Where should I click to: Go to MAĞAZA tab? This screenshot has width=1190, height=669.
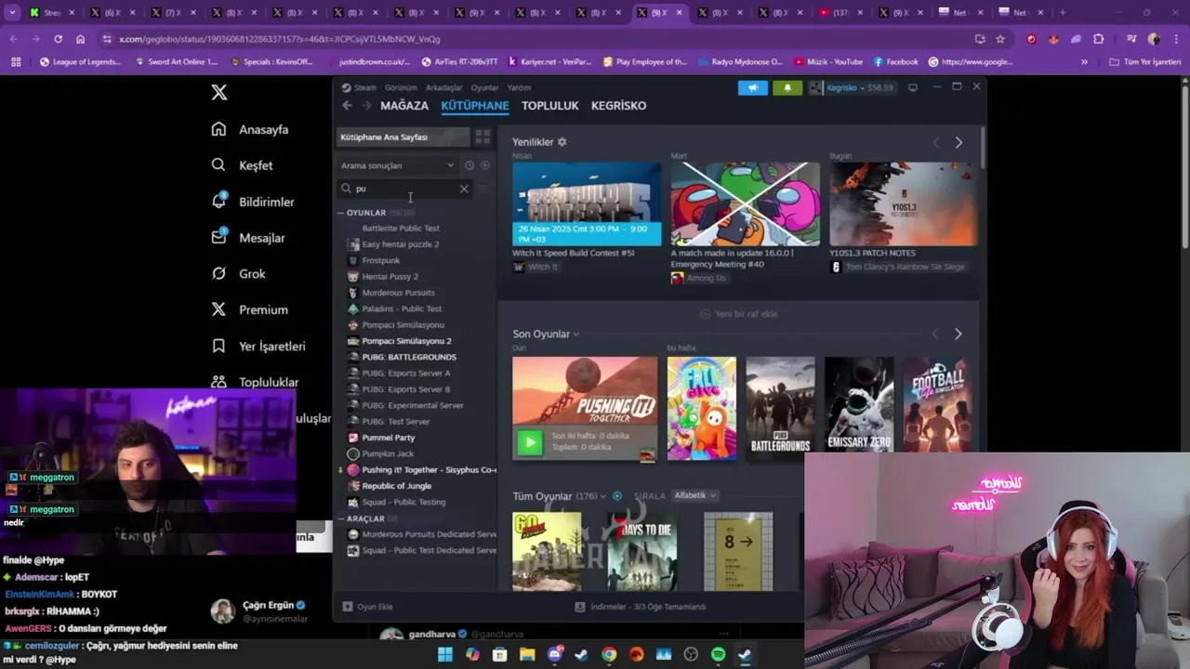[x=404, y=106]
